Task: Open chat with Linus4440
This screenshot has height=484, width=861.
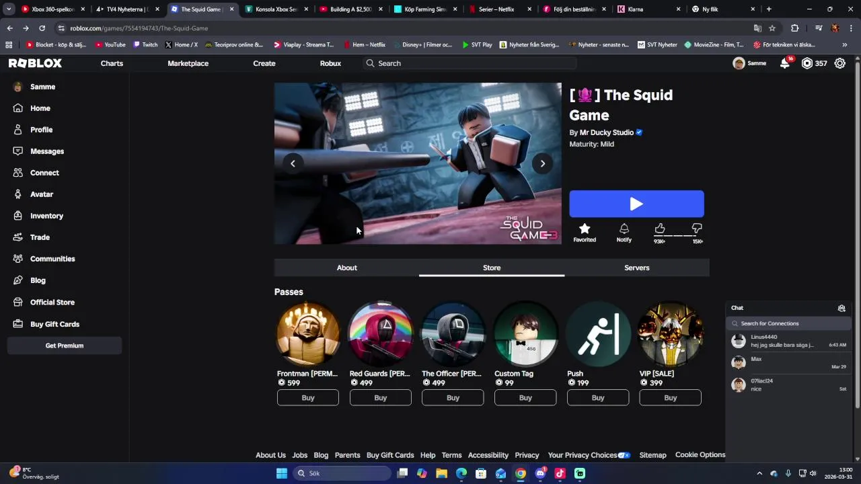Action: click(x=788, y=341)
